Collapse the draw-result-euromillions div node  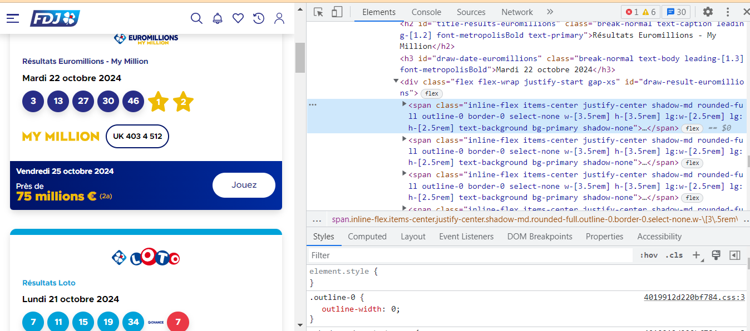396,82
